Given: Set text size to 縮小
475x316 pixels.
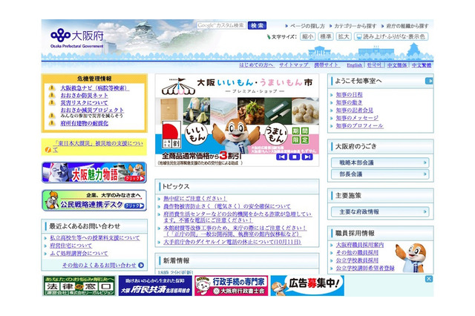Looking at the screenshot, I should click(x=307, y=36).
